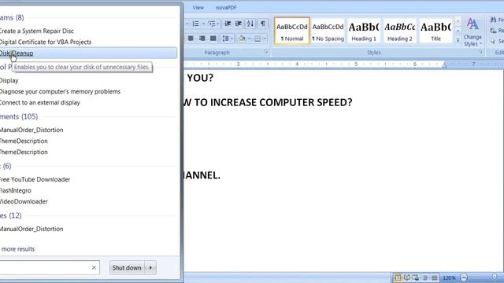Open Disk Cleanup from search results
Viewport: 504px width, 283px height.
87,53
